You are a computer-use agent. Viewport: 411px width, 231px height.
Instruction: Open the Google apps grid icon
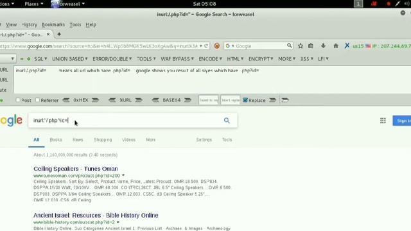[x=383, y=121]
